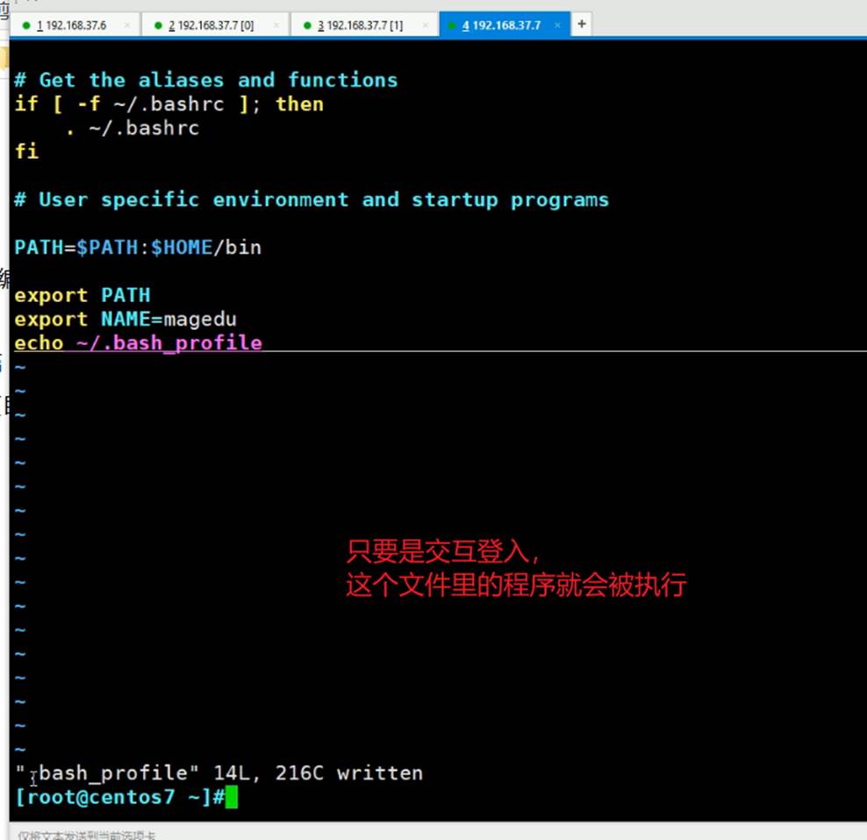
Task: Click the 'echo ~/.bash_profile' line
Action: pyautogui.click(x=138, y=343)
